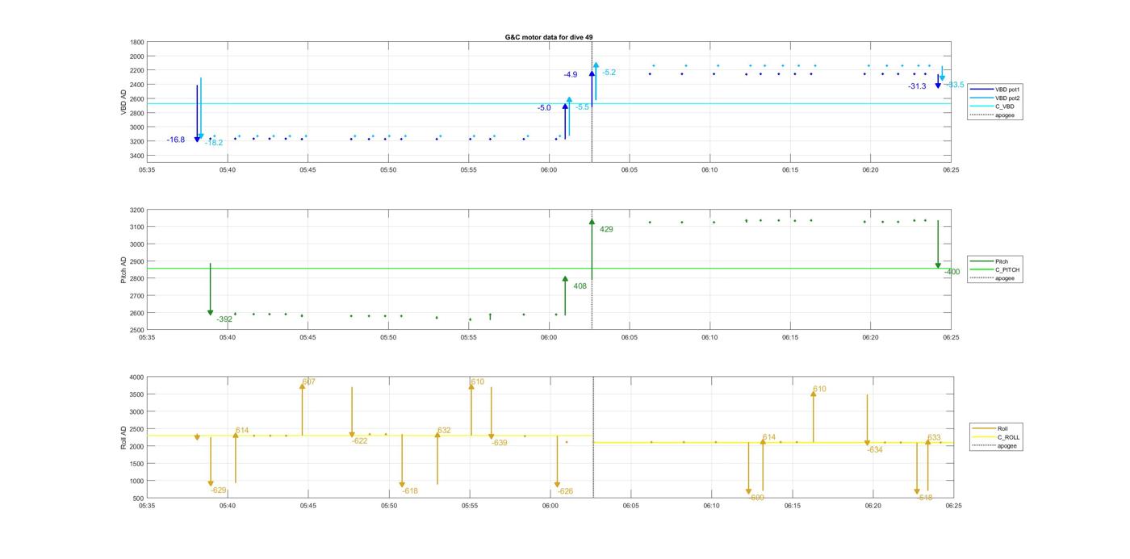Click the "-392" pitch move annotation

point(224,319)
